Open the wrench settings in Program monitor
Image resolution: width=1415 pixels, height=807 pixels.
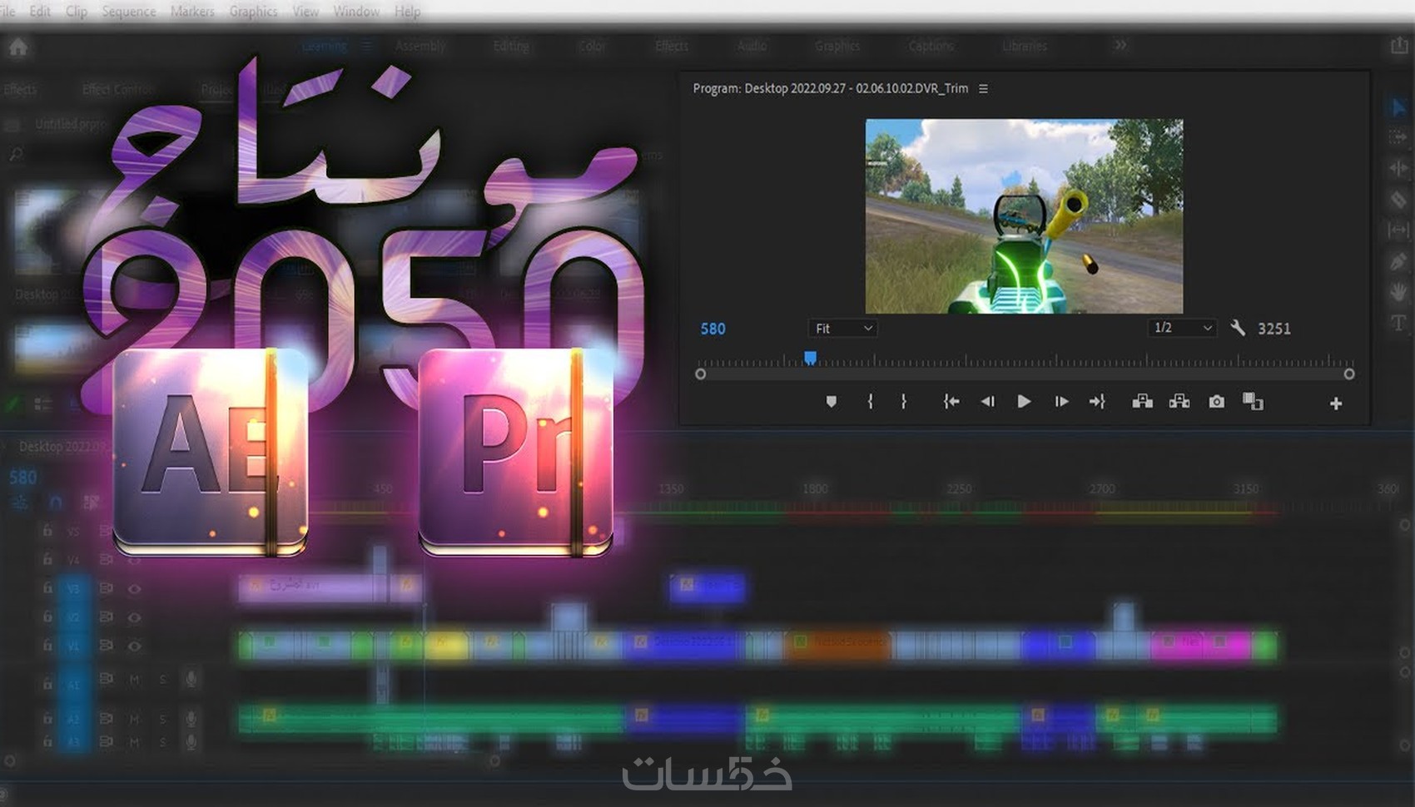coord(1239,328)
